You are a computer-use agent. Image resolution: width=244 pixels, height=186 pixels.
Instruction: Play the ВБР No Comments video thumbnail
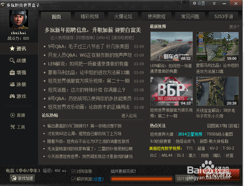click(172, 91)
